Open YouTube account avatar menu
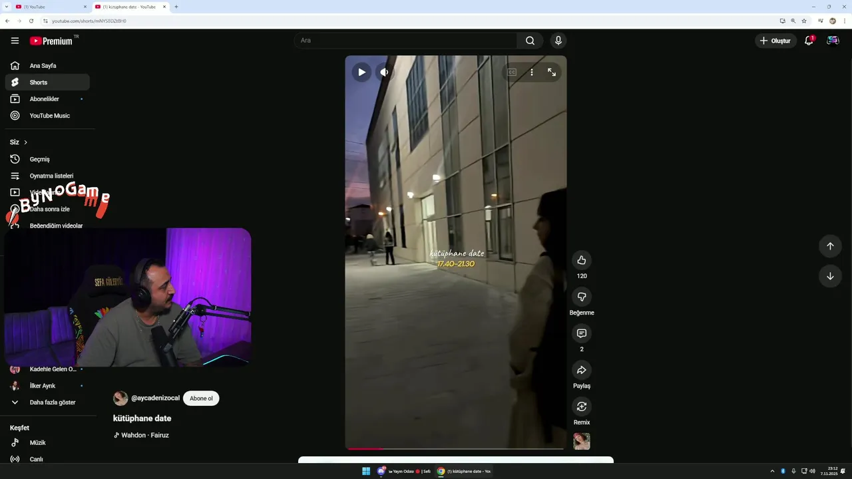This screenshot has width=852, height=479. [833, 41]
